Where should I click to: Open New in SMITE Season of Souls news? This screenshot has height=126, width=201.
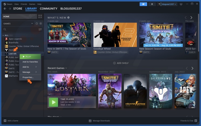click(x=69, y=35)
